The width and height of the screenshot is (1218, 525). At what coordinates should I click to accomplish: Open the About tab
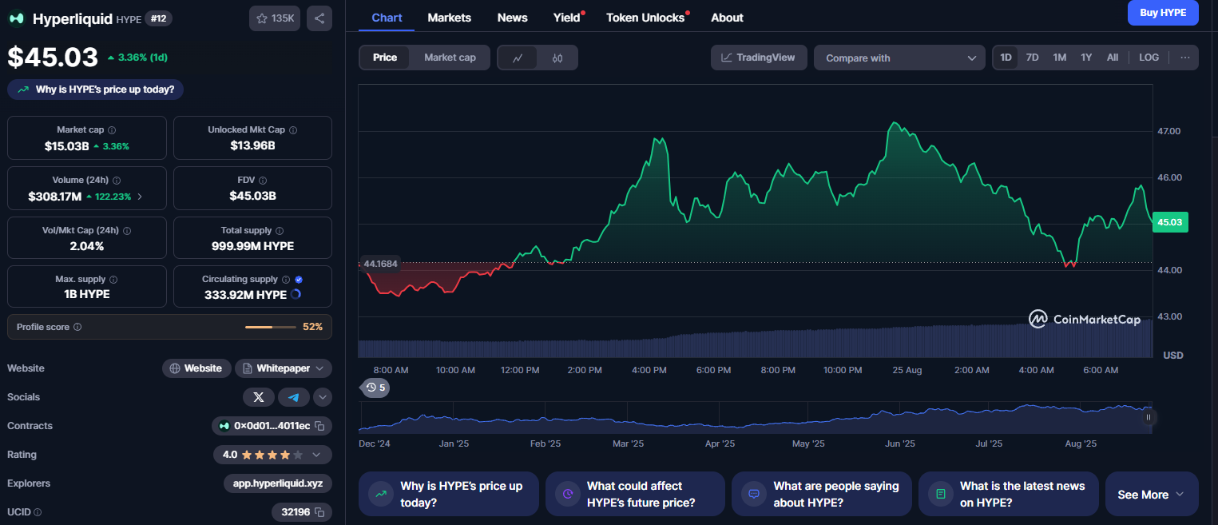[727, 18]
